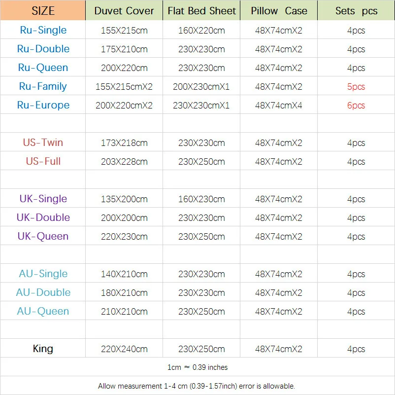
Task: Select the 1cm ≈ 0.39 inches note
Action: pos(197,367)
